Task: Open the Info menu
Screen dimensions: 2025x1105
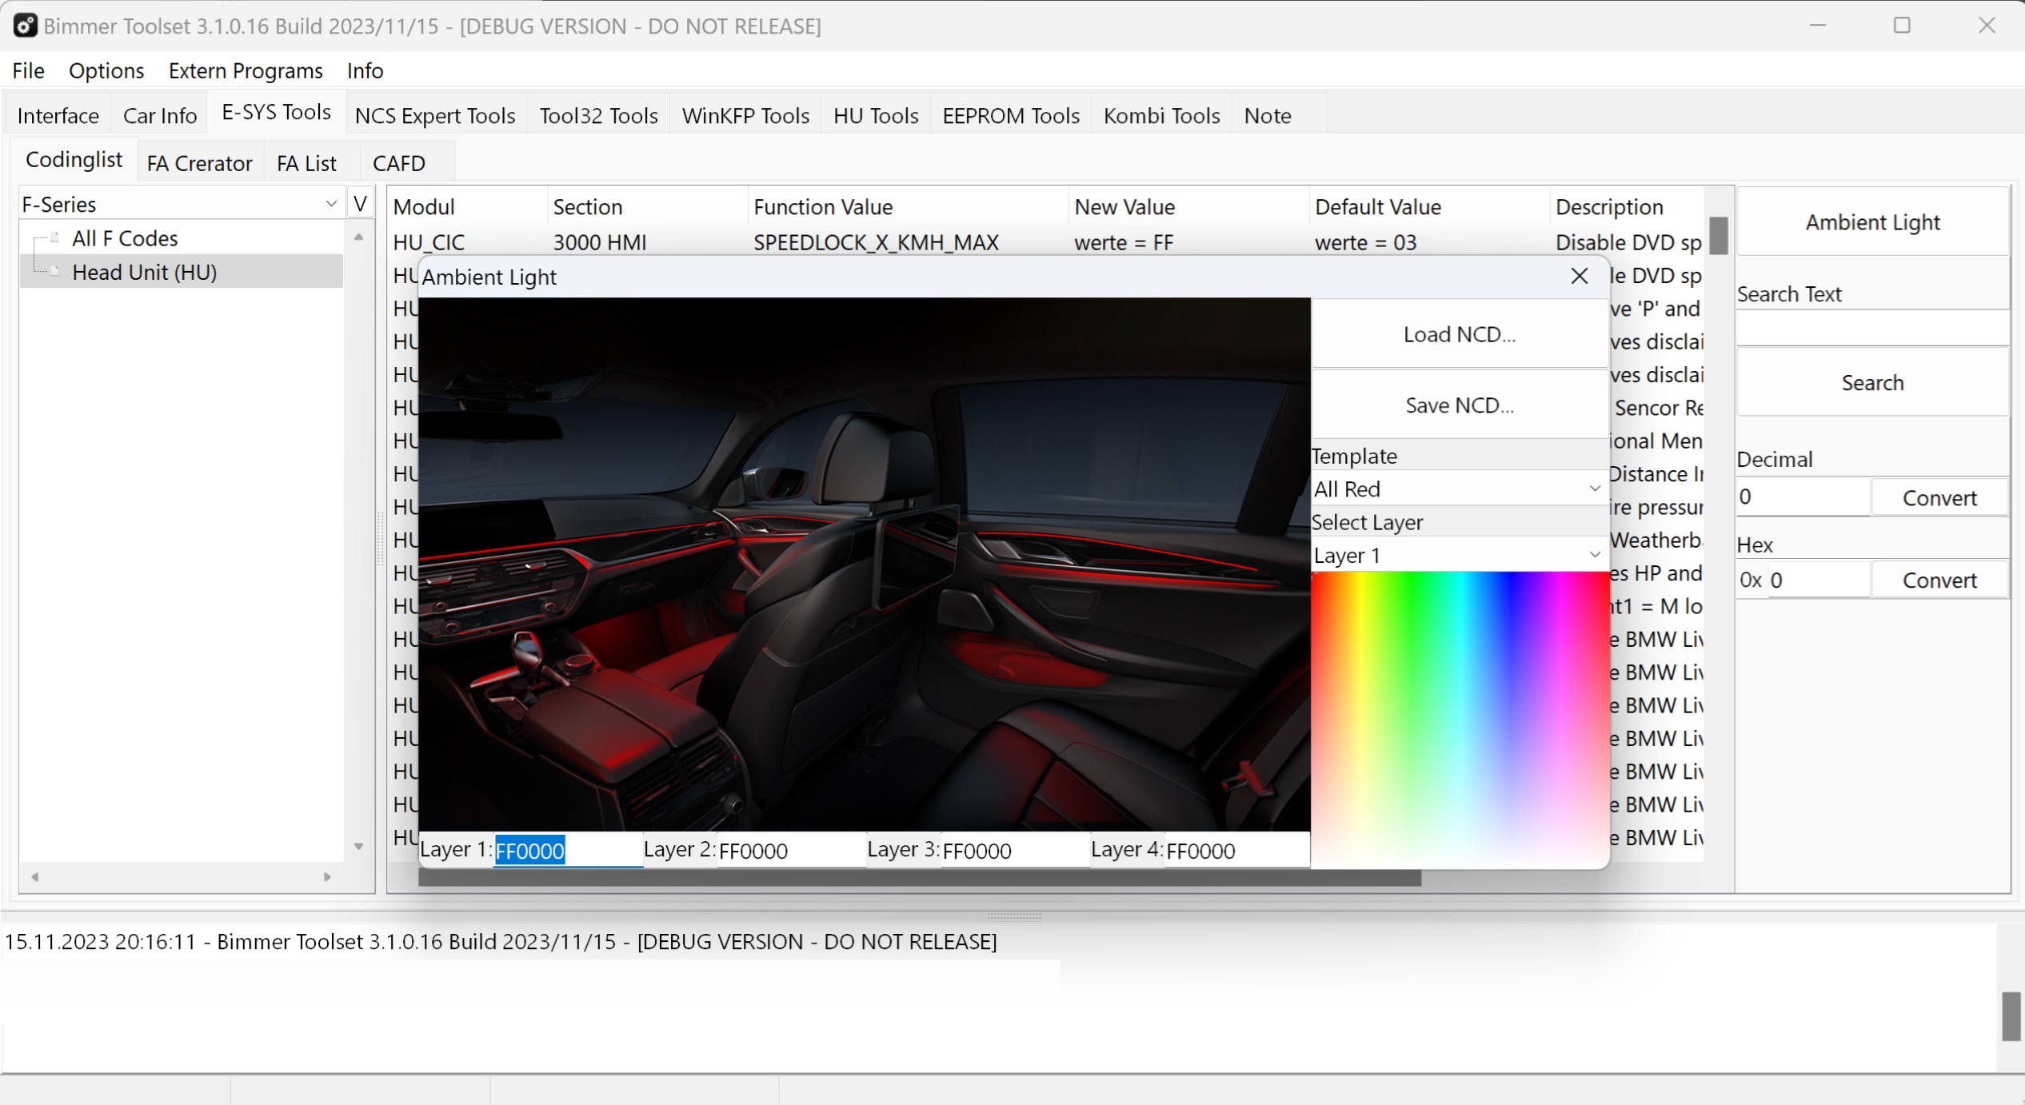Action: [x=365, y=70]
